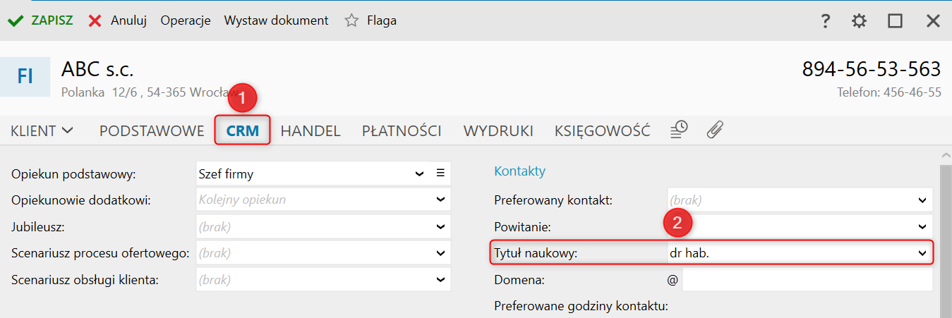Open attachments via the paperclip icon
The image size is (952, 318).
715,130
